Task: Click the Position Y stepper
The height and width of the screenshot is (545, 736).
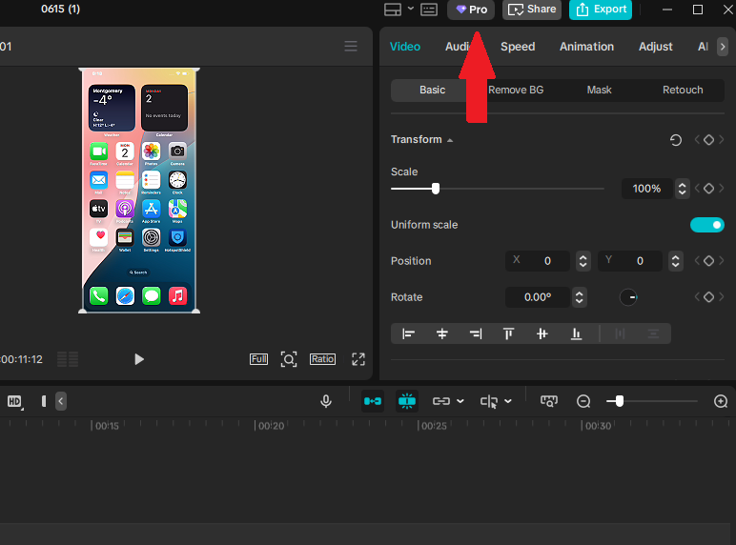Action: [x=675, y=261]
